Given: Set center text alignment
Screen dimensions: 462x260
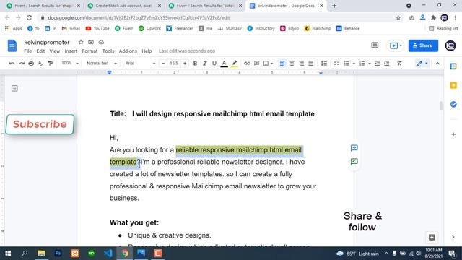Looking at the screenshot, I should (x=292, y=64).
